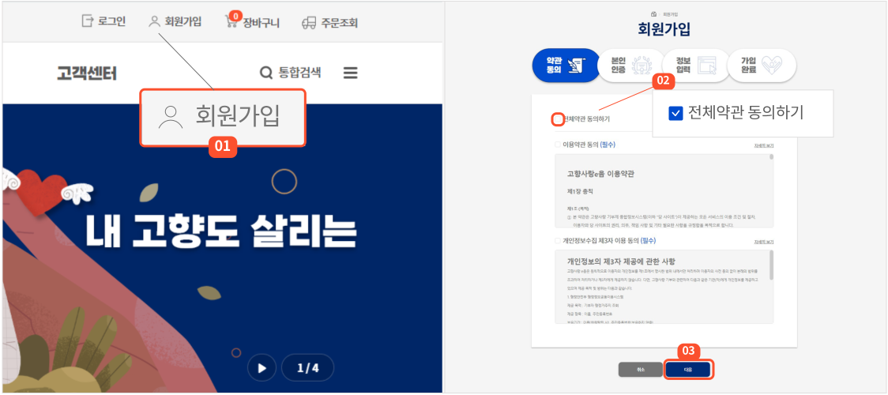Click the window-cursor icon in 정보입력 step
The image size is (888, 395).
coord(707,66)
